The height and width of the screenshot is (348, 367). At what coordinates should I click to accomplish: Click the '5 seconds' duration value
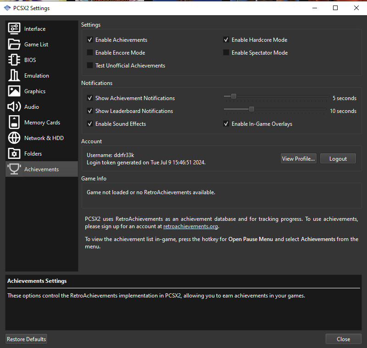(345, 98)
